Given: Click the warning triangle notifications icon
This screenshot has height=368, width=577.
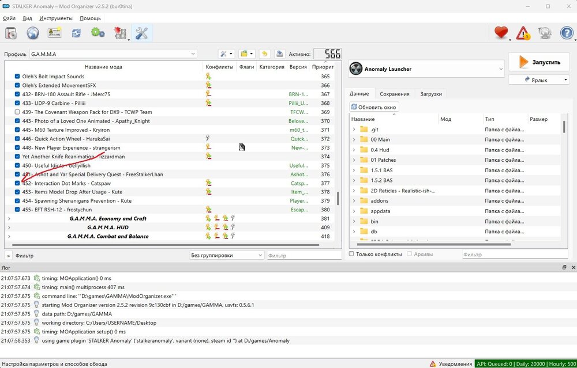Looking at the screenshot, I should 523,33.
